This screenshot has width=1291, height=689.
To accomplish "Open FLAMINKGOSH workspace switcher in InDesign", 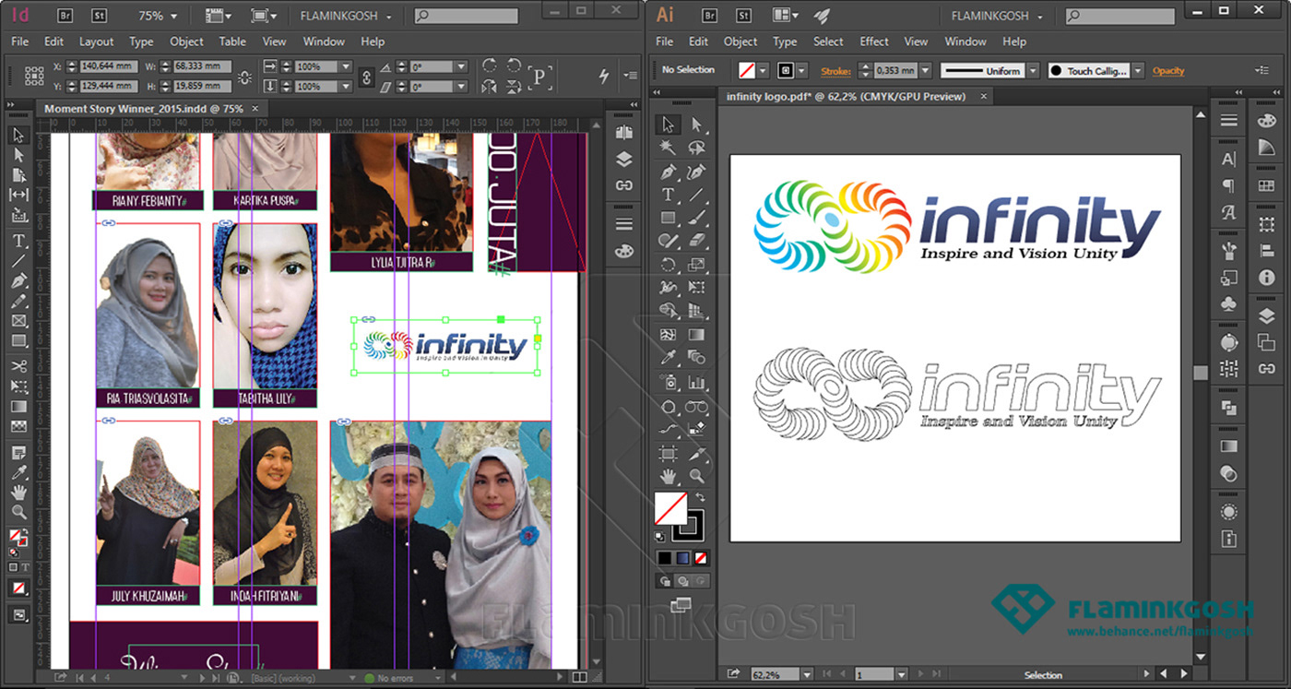I will [346, 16].
